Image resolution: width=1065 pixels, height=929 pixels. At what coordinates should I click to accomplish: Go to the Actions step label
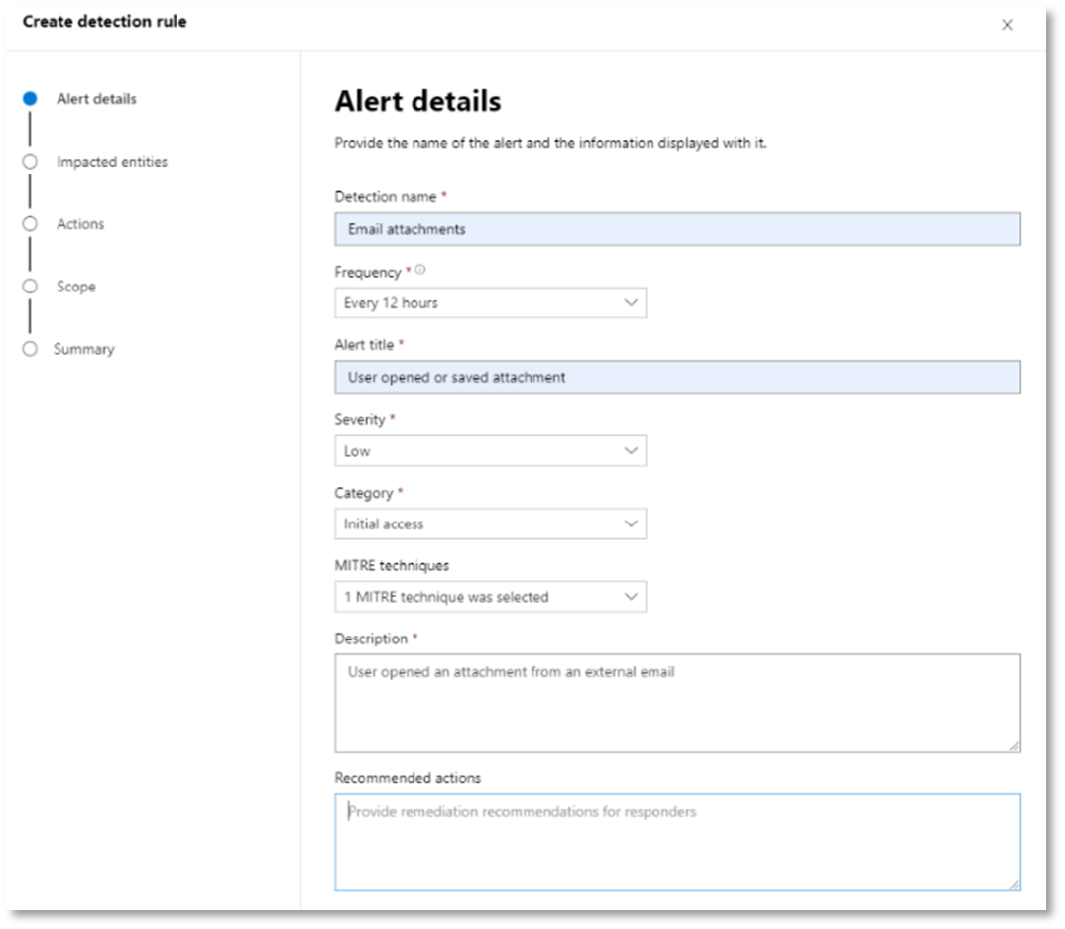pyautogui.click(x=80, y=224)
